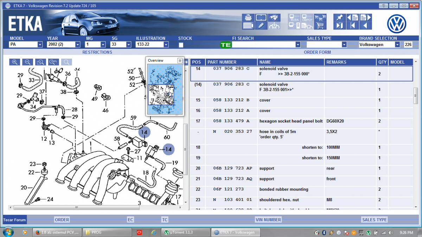Click the REMARKS column header
Screen dimensions: 422x237
(350, 62)
